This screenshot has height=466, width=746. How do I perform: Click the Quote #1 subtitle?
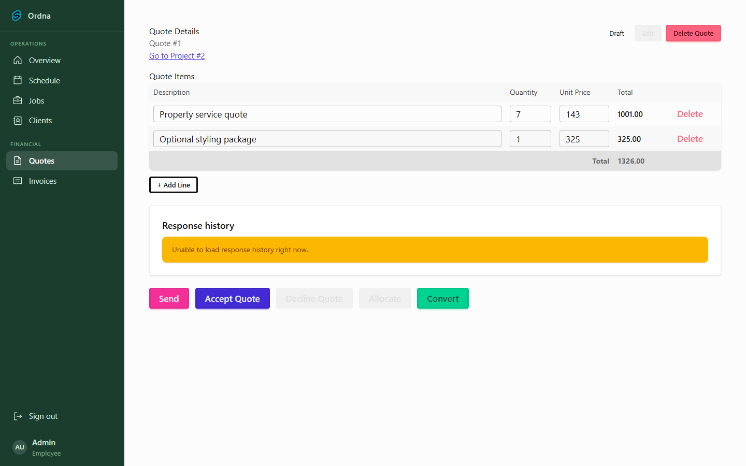(165, 43)
